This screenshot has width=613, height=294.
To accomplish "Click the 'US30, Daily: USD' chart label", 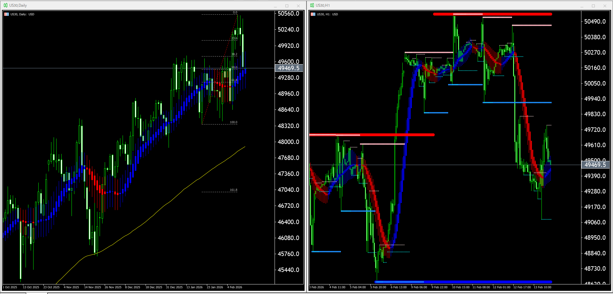I will 22,14.
